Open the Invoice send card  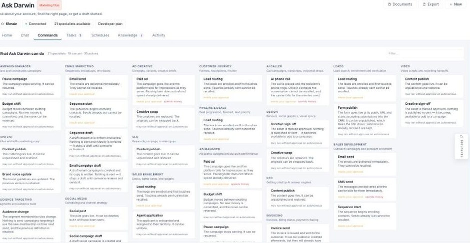(x=297, y=234)
